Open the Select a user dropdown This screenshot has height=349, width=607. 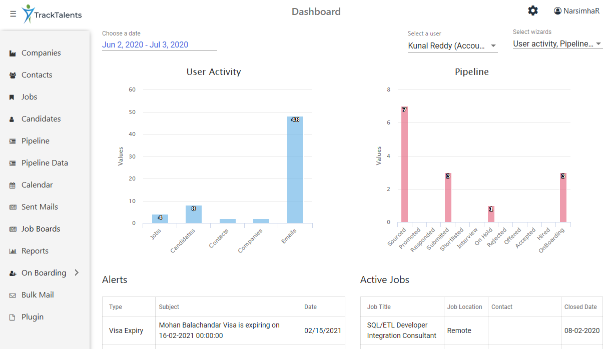click(x=452, y=45)
